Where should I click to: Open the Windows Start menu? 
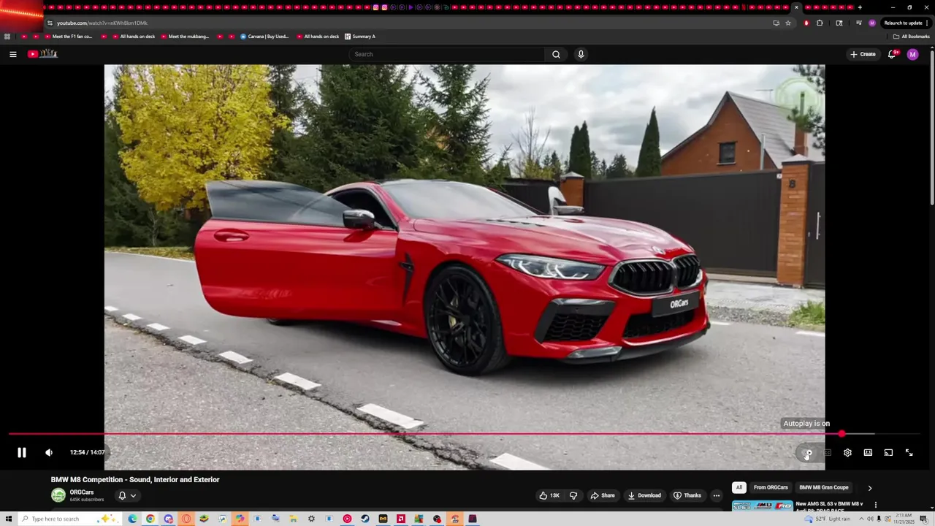(x=8, y=519)
